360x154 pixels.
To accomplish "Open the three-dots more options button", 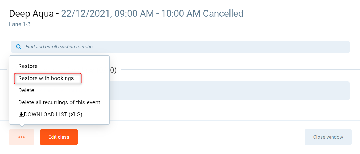I will tap(21, 137).
